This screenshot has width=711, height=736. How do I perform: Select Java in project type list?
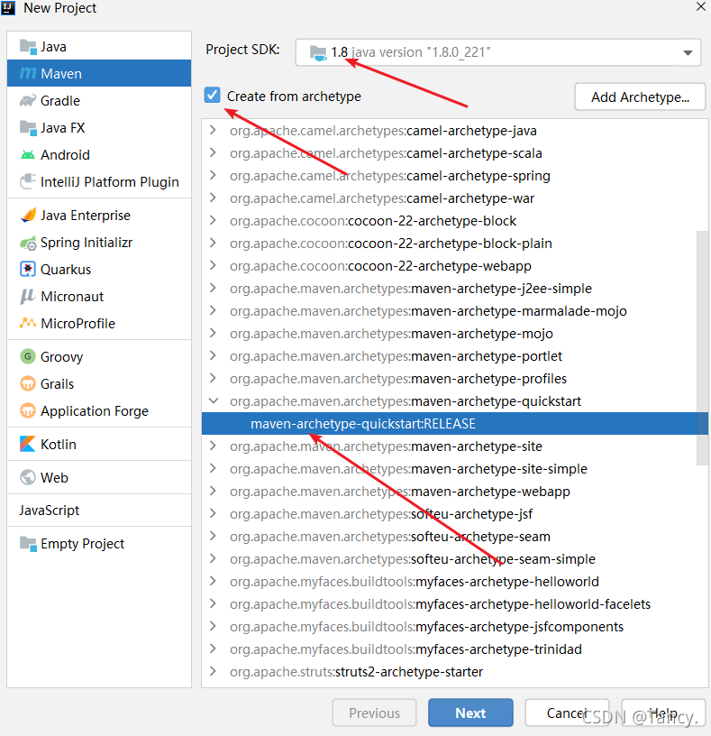click(99, 47)
